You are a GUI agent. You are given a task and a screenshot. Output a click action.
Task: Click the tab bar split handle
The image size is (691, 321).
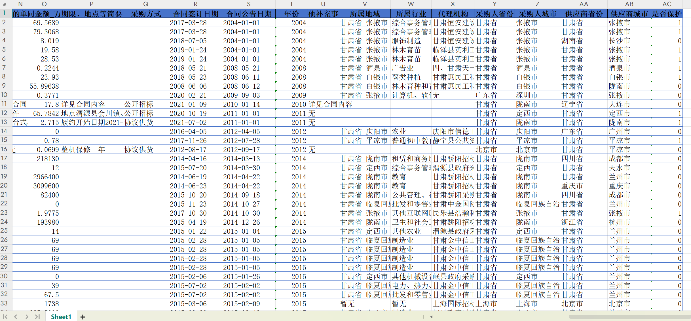coord(423,317)
